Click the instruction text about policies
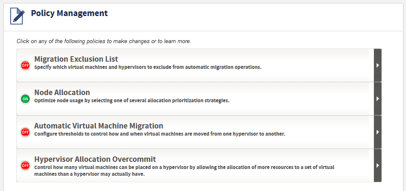Viewport: 406px width, 191px height. tap(104, 41)
